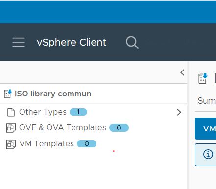Select VM Templates row
The width and height of the screenshot is (216, 189).
(94, 144)
